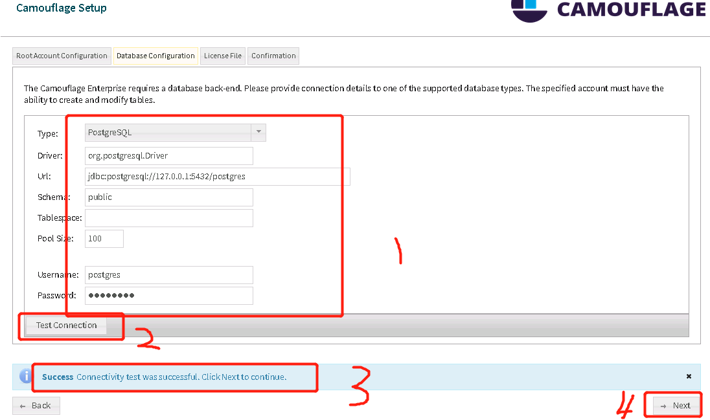
Task: Click the Driver: label
Action: [x=50, y=156]
